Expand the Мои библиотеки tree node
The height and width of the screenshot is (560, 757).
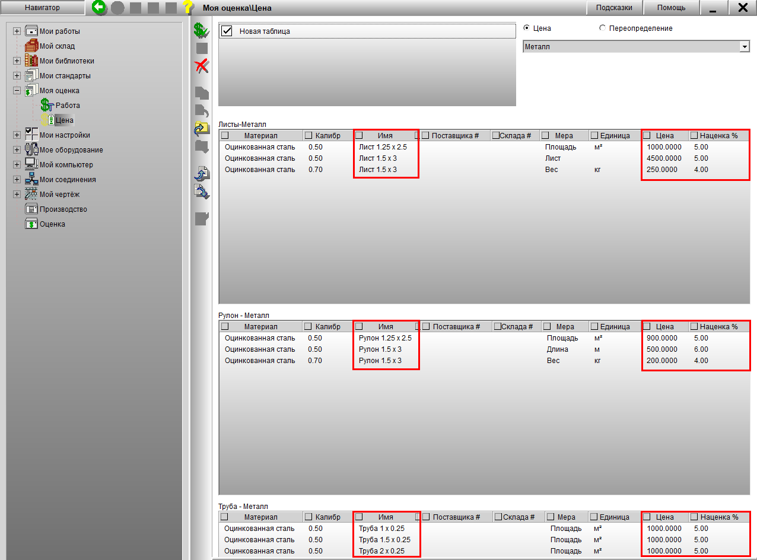(17, 61)
